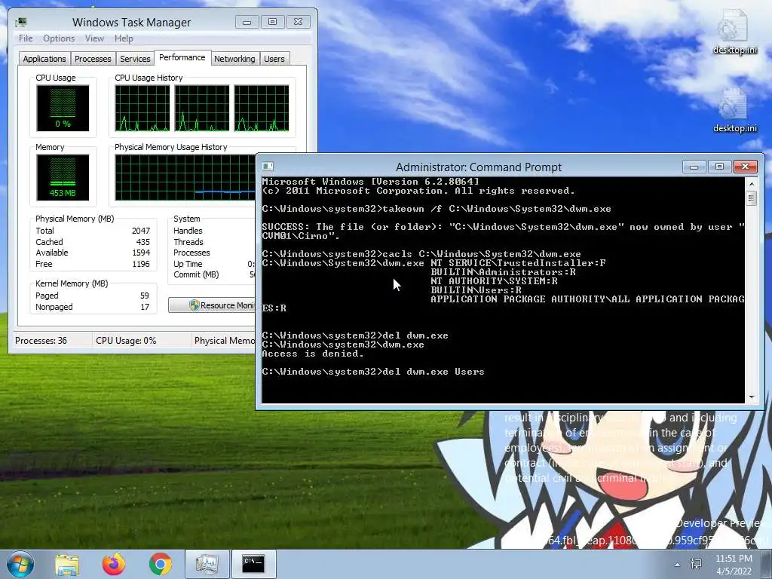Click the 'NT AUTHORITY\SYSTEM:R' output line
The image size is (772, 579).
(x=495, y=281)
